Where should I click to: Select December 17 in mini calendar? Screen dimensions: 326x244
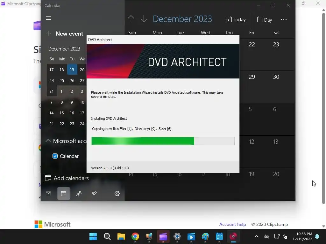click(x=52, y=70)
